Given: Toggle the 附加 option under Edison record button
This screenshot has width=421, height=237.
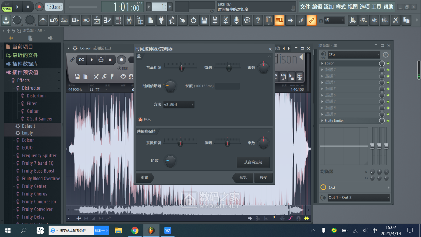Looking at the screenshot, I should [x=119, y=68].
